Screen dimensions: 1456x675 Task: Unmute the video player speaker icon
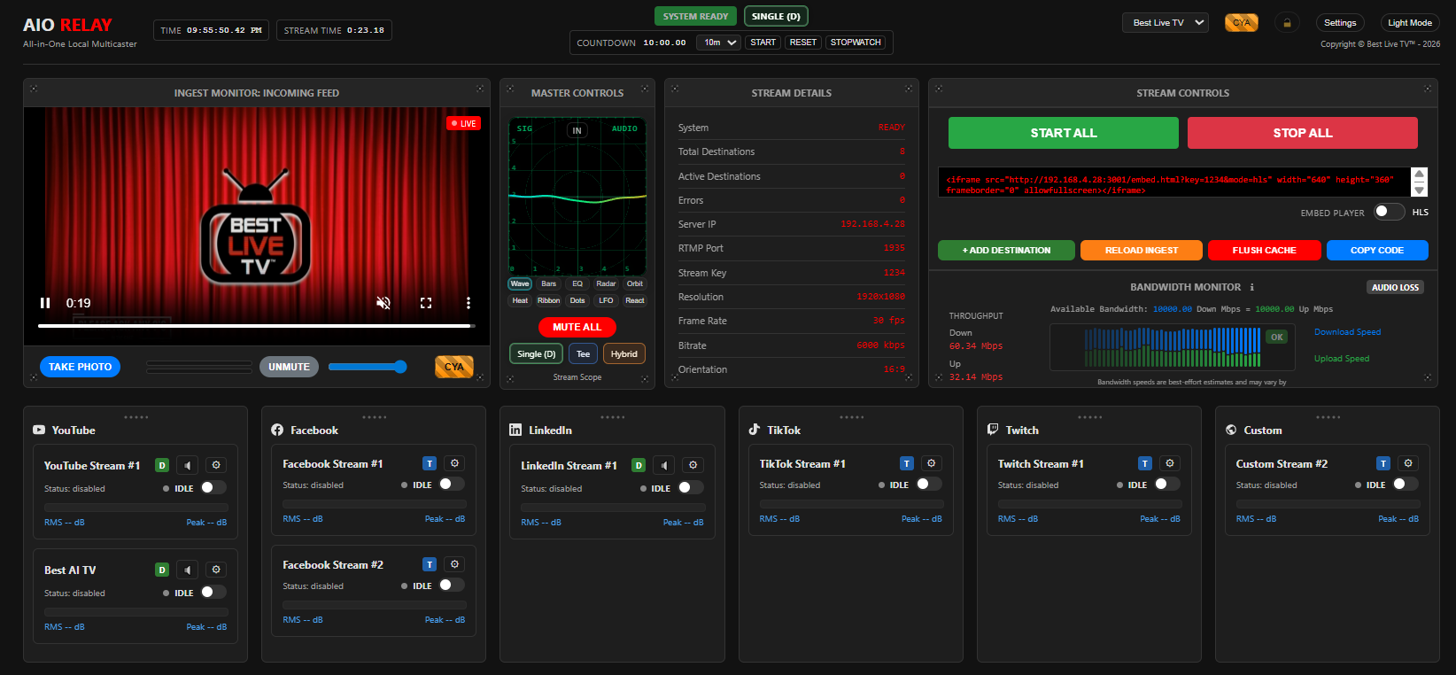click(x=383, y=303)
